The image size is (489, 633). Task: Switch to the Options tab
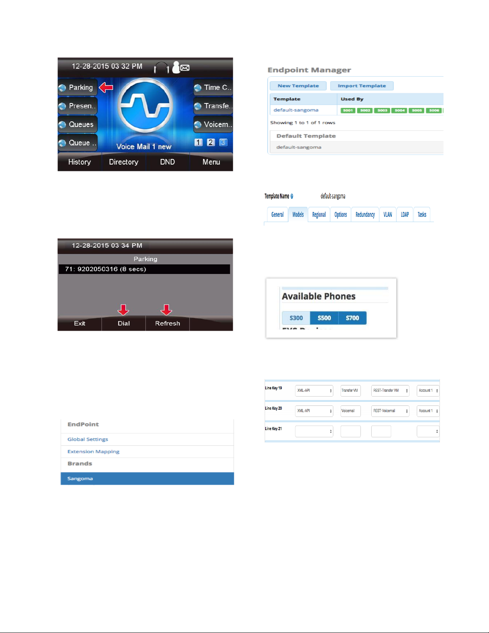pos(341,215)
